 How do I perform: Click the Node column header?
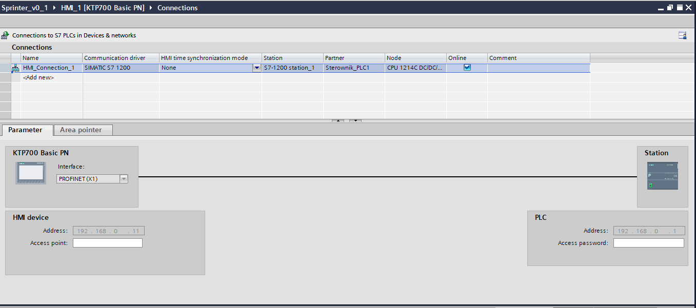[416, 58]
